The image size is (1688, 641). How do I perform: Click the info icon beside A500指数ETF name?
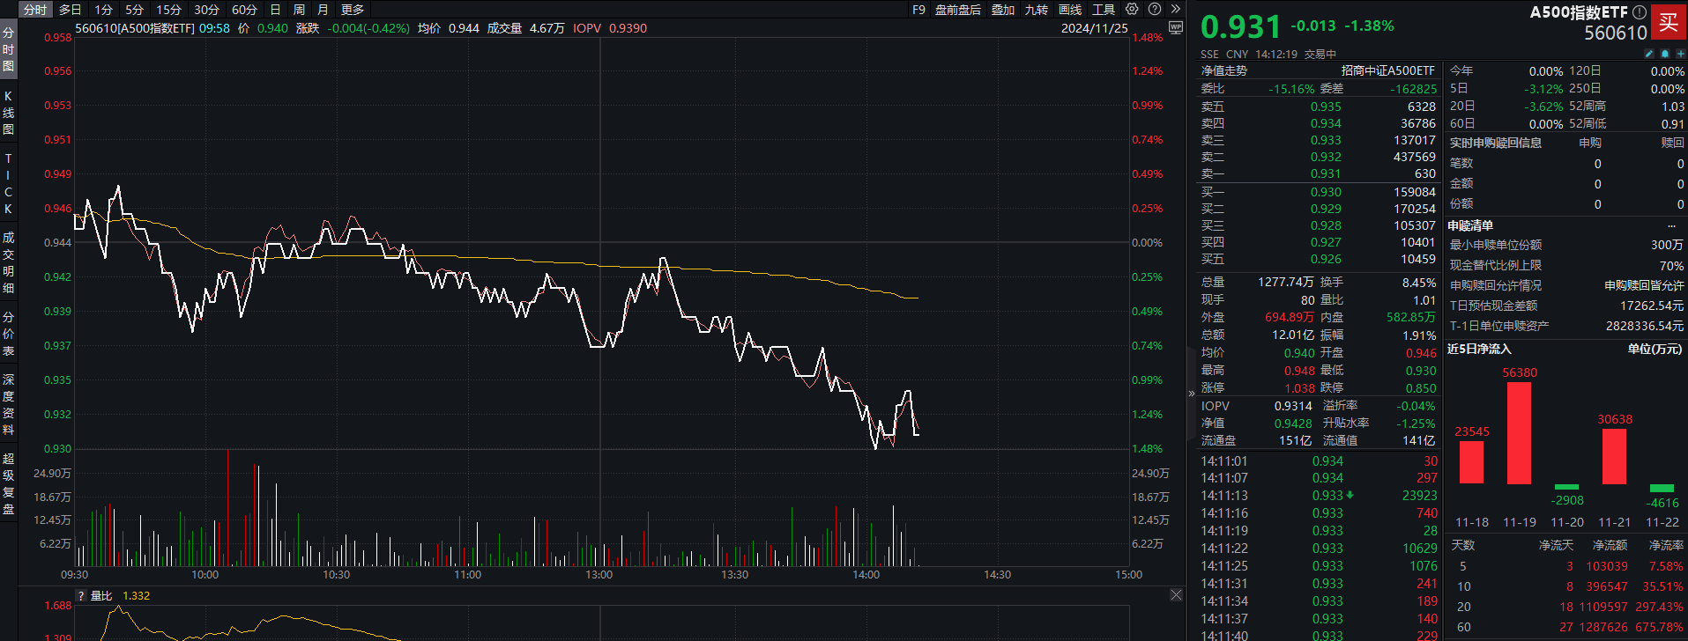[1639, 12]
